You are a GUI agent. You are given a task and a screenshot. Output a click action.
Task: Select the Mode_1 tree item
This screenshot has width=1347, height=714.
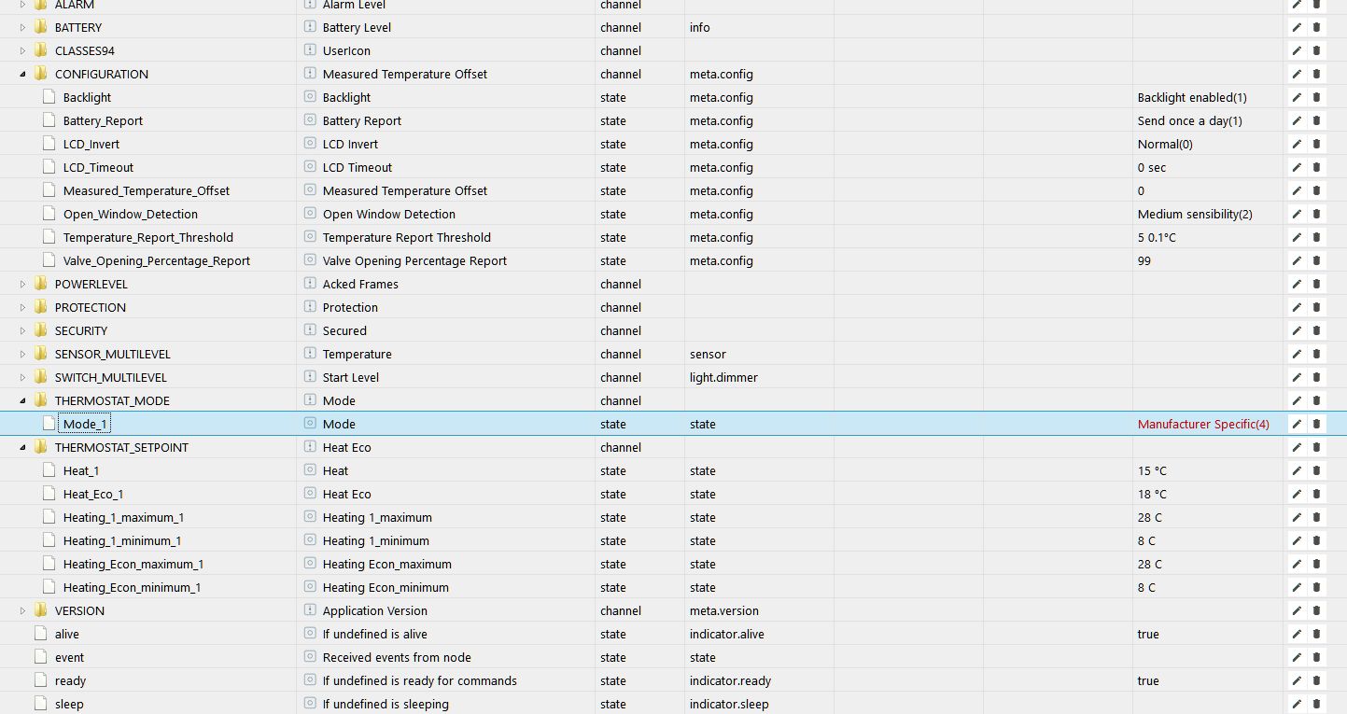pyautogui.click(x=86, y=424)
